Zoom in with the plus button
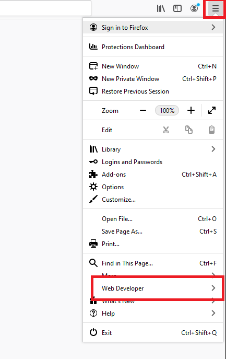The height and width of the screenshot is (359, 226). click(x=191, y=111)
